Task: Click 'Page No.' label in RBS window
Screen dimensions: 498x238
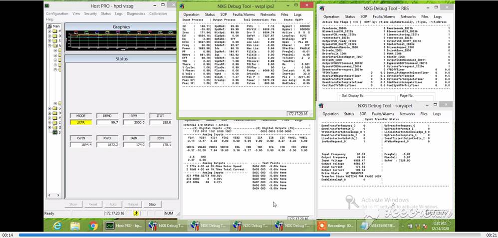Action: pyautogui.click(x=407, y=95)
